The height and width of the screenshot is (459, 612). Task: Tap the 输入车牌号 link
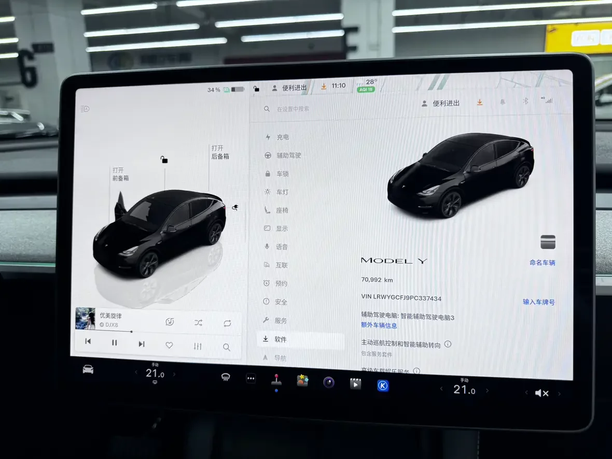click(x=539, y=302)
